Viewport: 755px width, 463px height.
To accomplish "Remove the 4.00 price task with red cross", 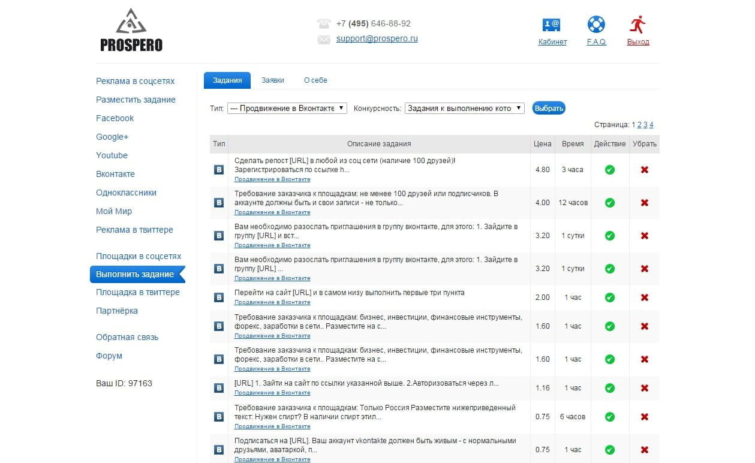I will [x=645, y=203].
